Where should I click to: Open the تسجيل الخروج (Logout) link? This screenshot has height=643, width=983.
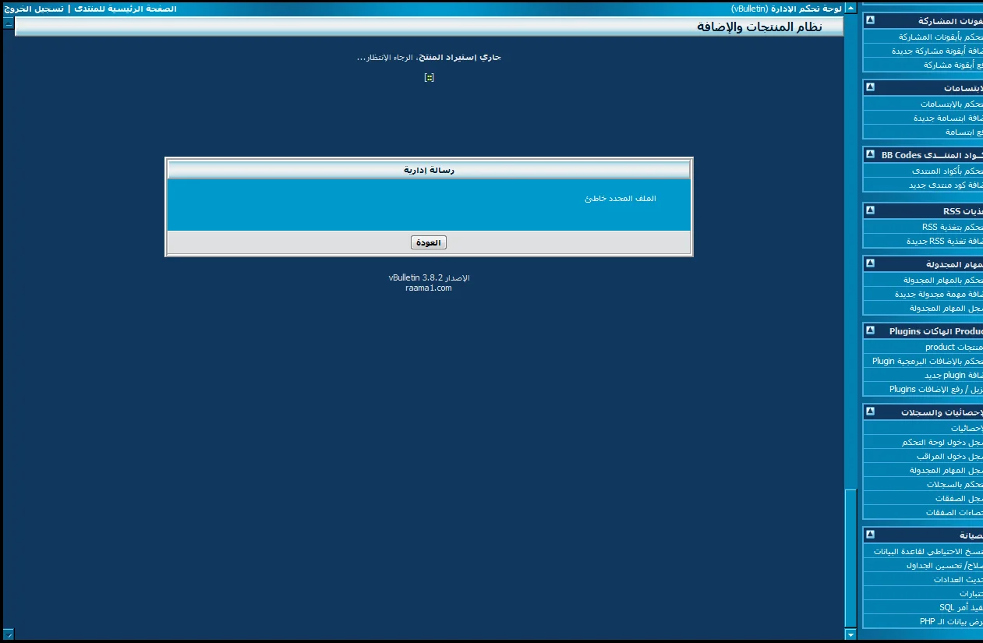(x=34, y=9)
